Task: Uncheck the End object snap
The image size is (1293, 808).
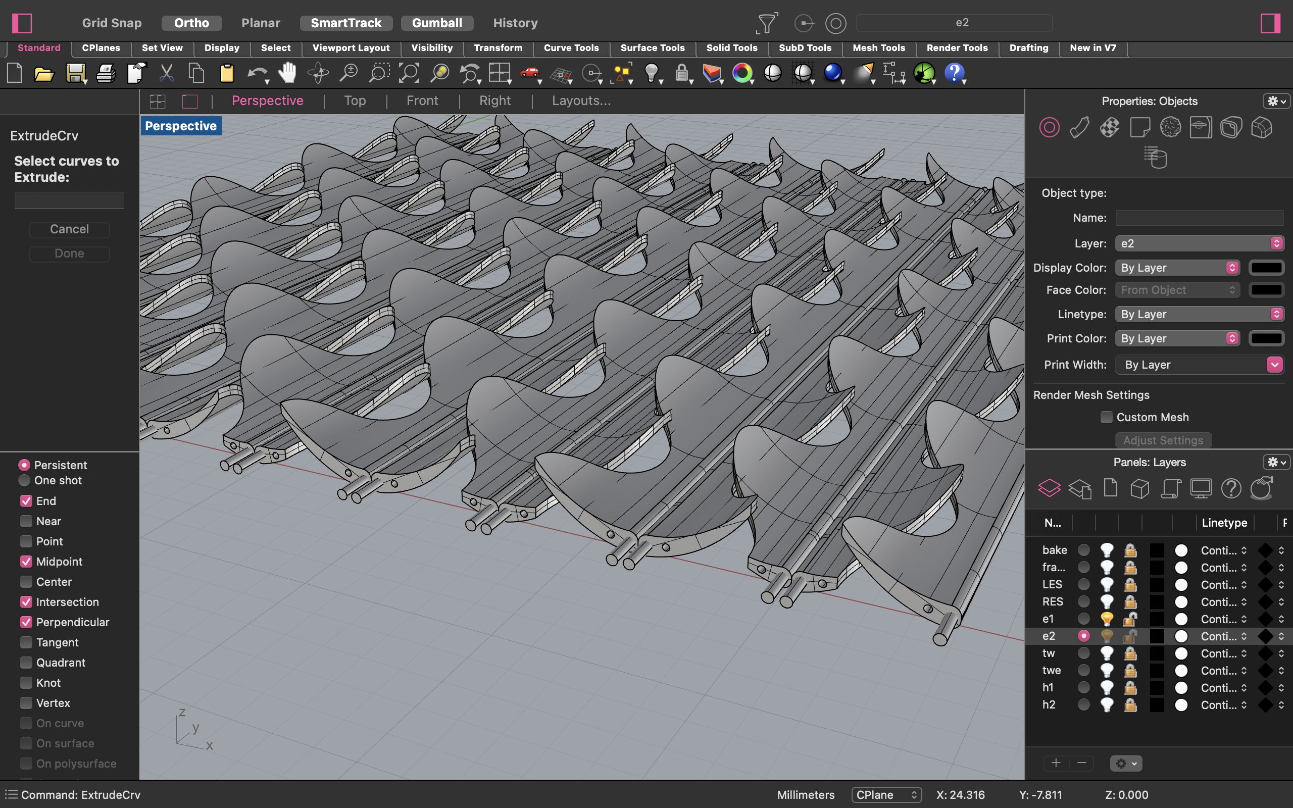Action: coord(26,501)
